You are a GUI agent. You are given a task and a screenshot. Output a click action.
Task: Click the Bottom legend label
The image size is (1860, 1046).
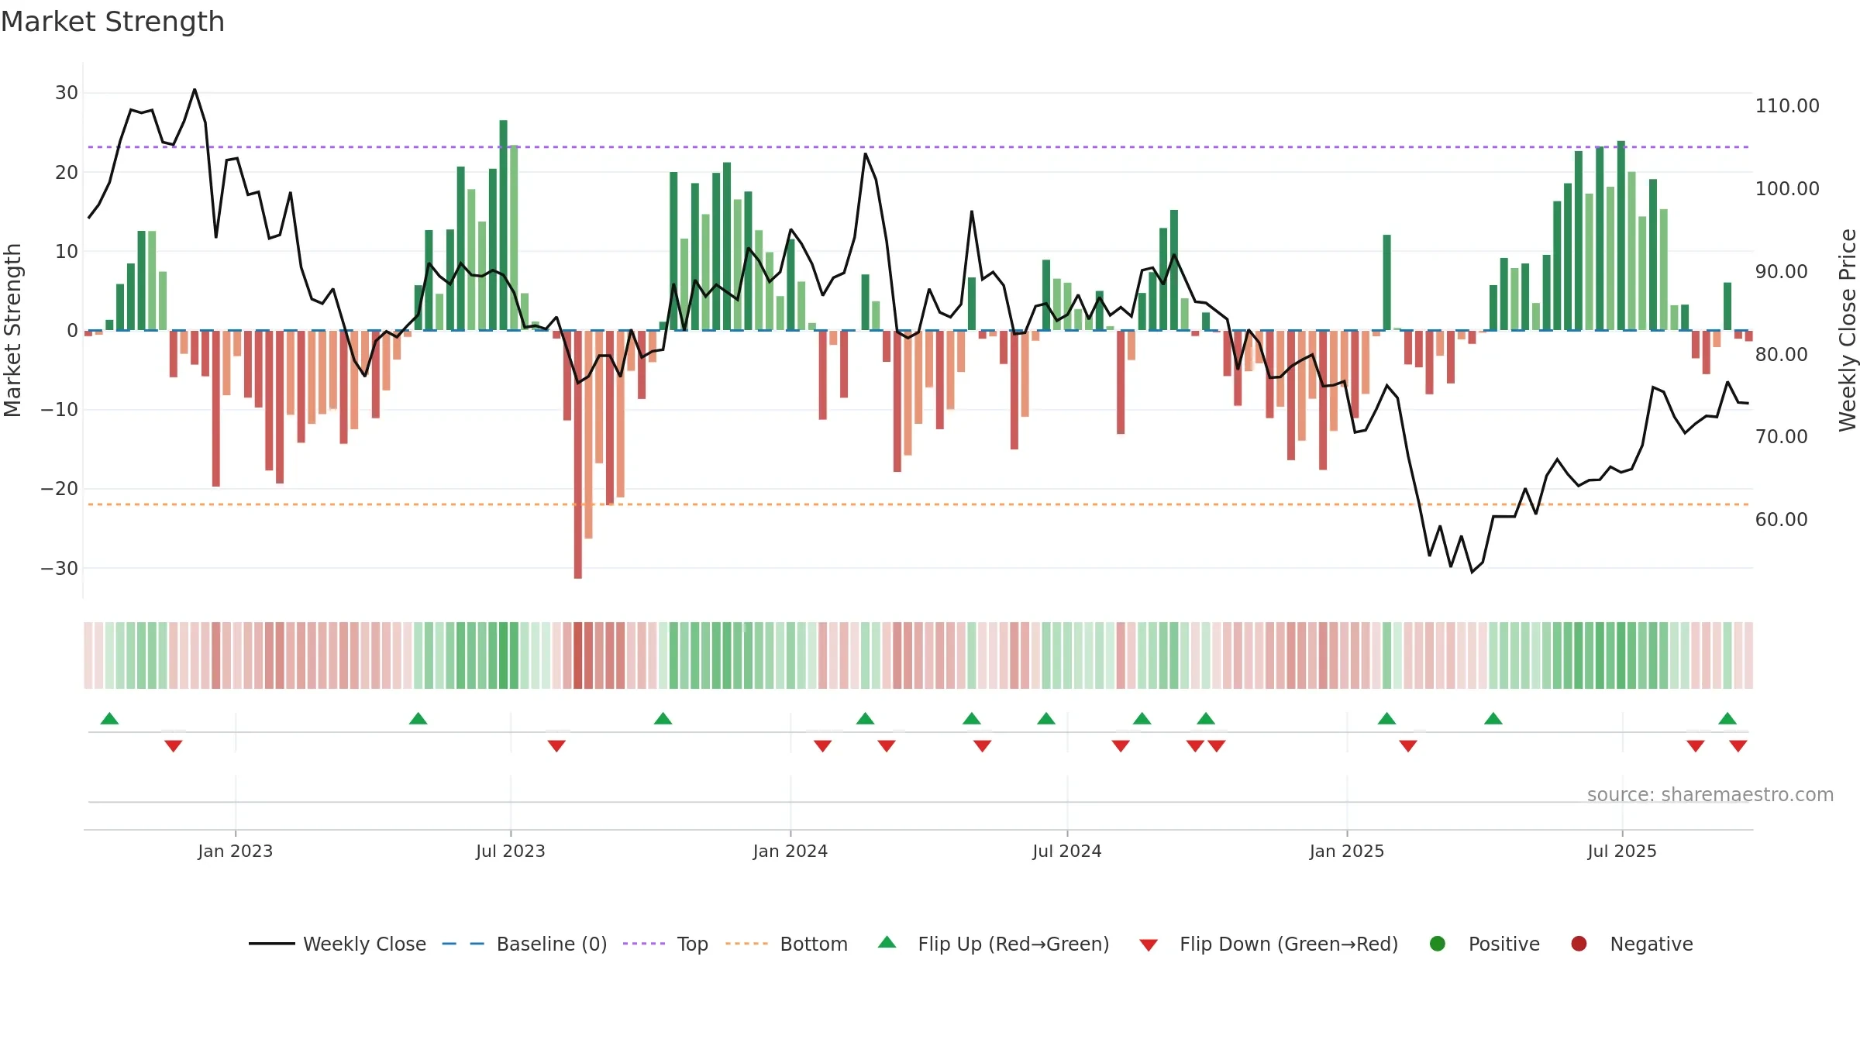(814, 944)
